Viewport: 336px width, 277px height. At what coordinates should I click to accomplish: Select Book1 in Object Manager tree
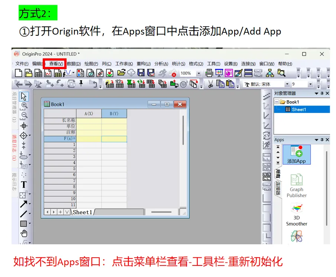click(292, 102)
